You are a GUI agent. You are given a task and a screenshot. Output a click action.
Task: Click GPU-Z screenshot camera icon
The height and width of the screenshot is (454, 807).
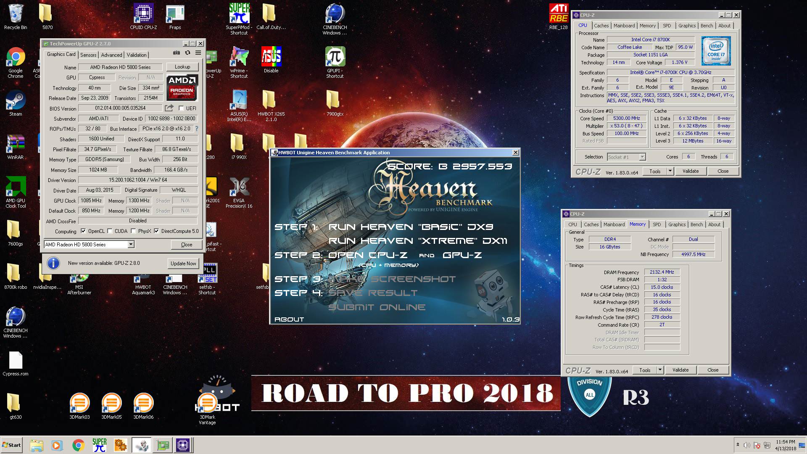pyautogui.click(x=177, y=53)
